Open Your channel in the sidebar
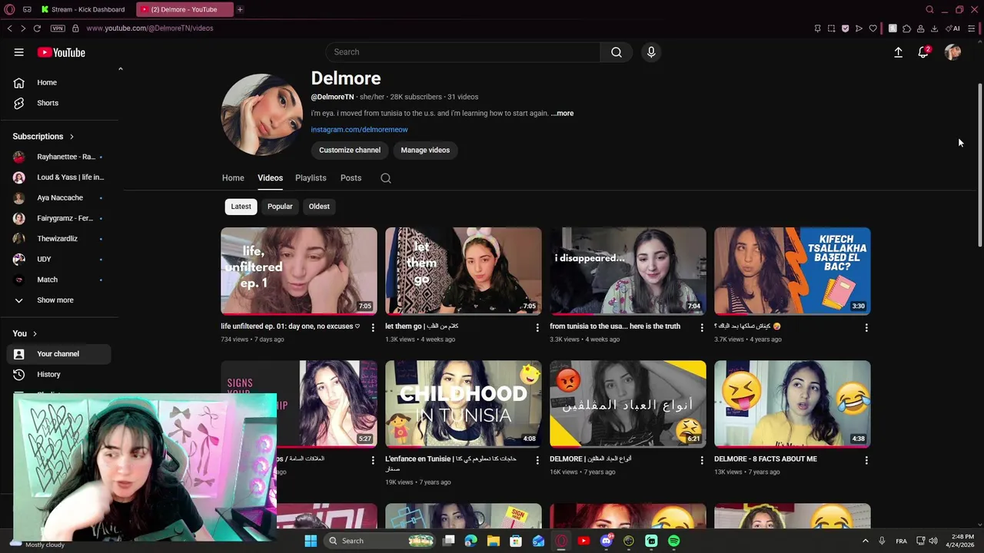984x553 pixels. pos(58,354)
